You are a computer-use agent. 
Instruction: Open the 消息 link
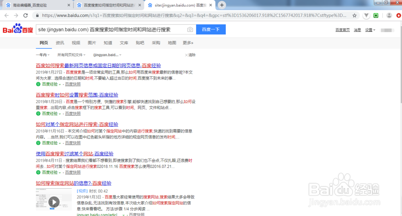coord(357,30)
